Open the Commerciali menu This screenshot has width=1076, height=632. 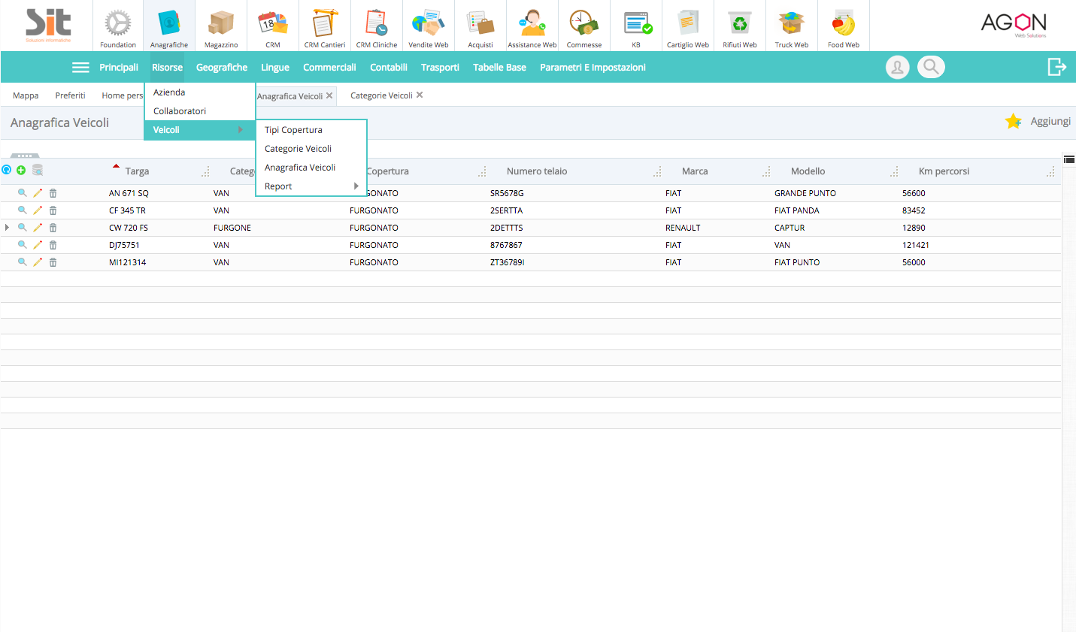(x=329, y=68)
